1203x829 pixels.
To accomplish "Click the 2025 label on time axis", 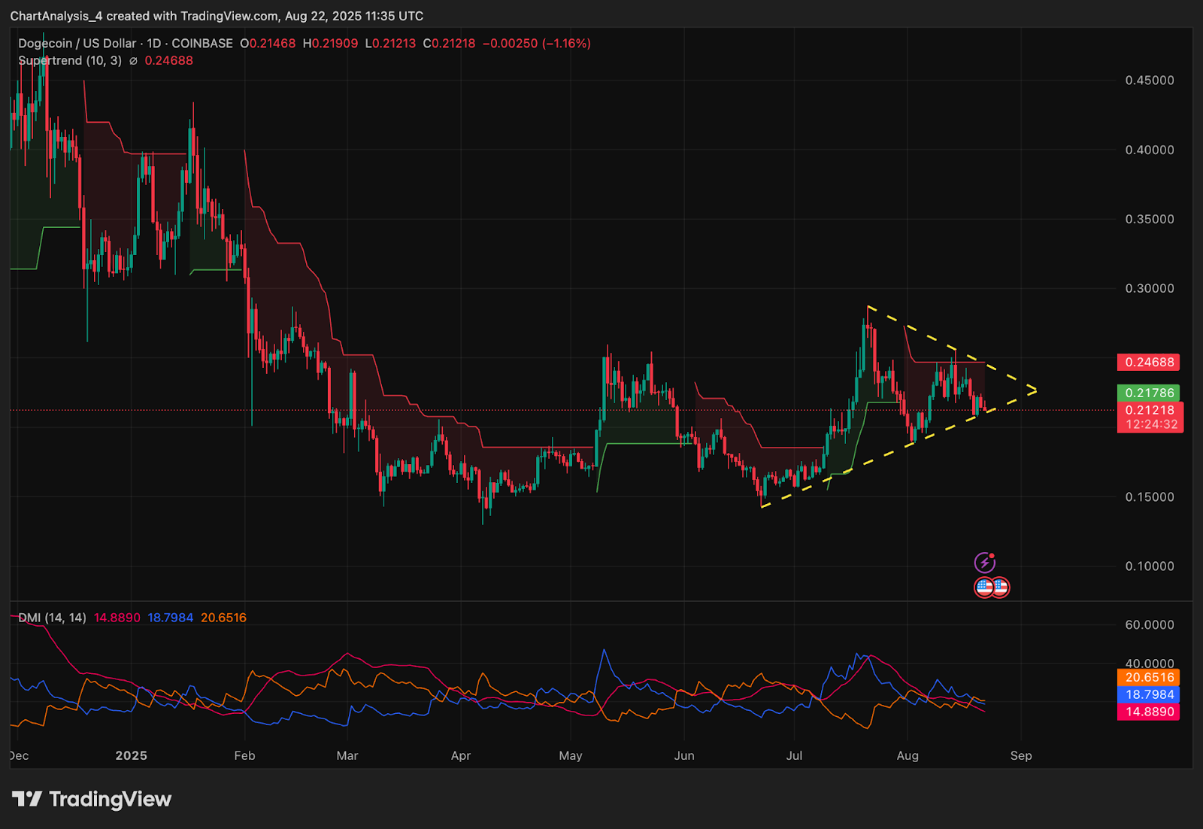I will tap(131, 755).
